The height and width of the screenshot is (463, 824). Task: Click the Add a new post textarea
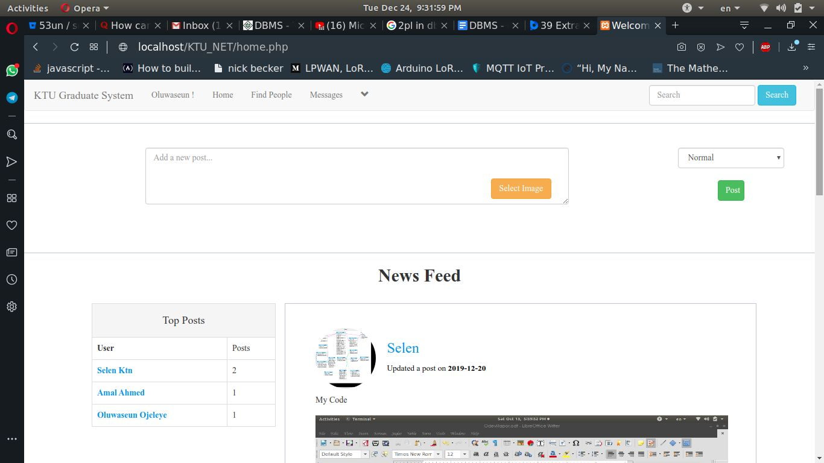[x=357, y=176]
